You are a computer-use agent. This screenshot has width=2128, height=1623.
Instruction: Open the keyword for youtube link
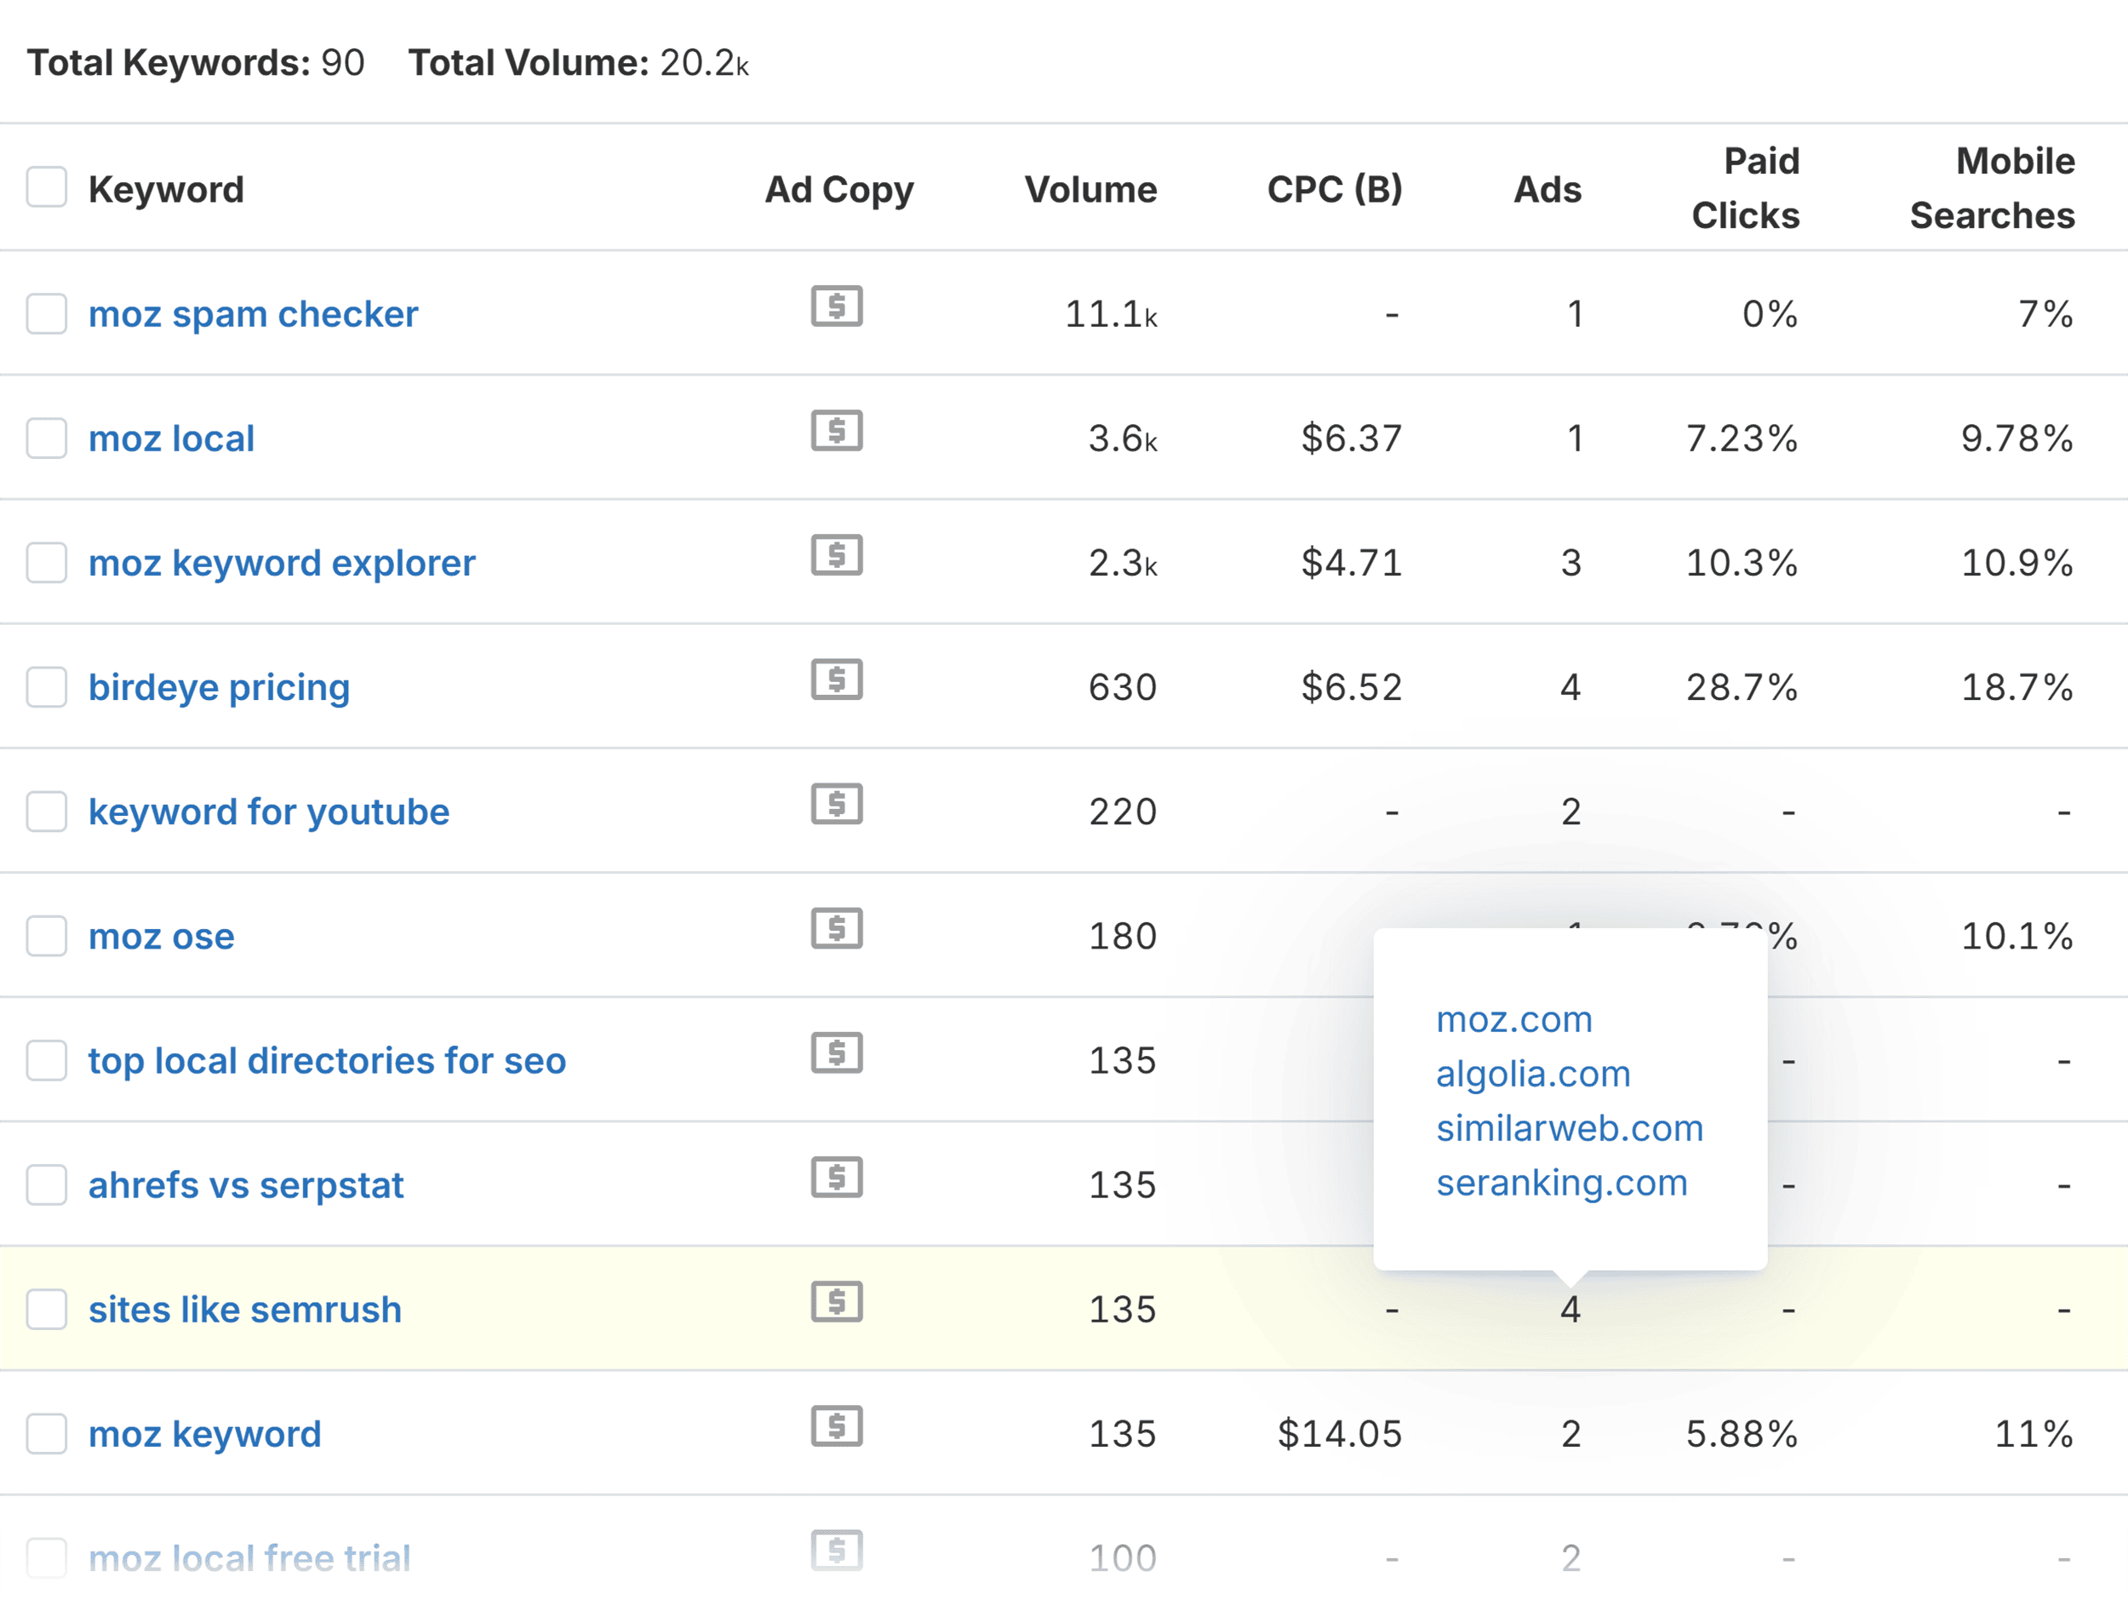pyautogui.click(x=268, y=812)
